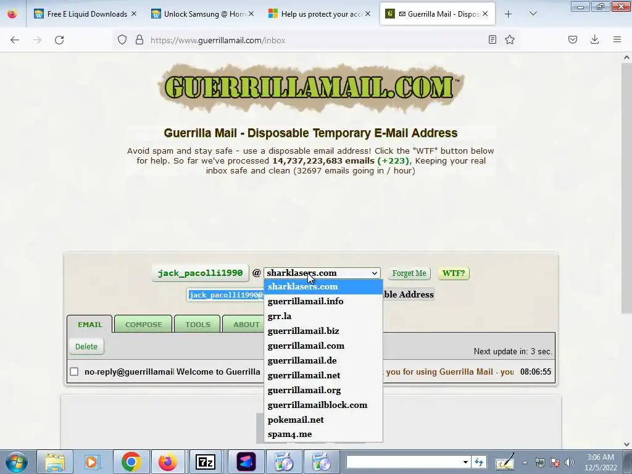632x474 pixels.
Task: Choose guerrillamail.biz from the domain list
Action: click(323, 331)
